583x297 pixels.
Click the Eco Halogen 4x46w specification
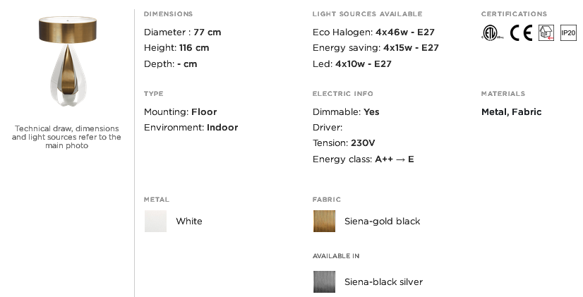point(373,32)
